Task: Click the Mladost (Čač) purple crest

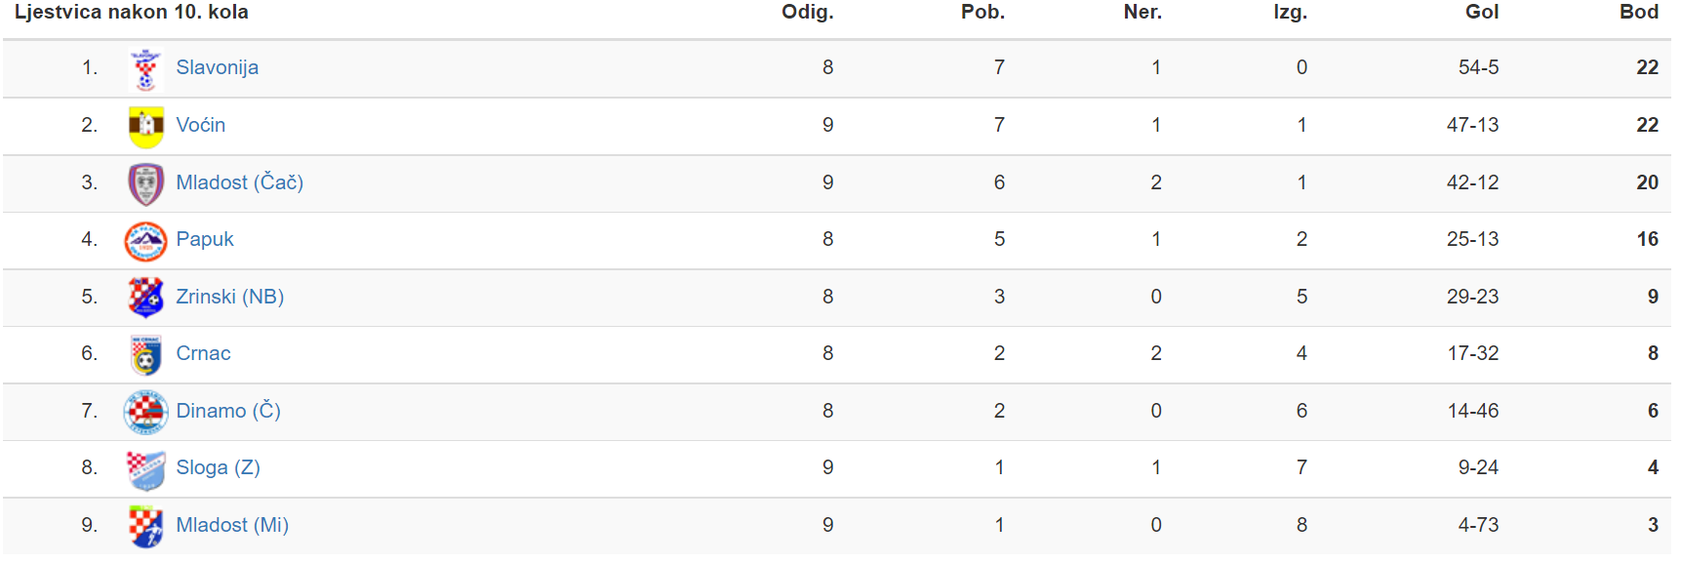Action: [x=146, y=183]
